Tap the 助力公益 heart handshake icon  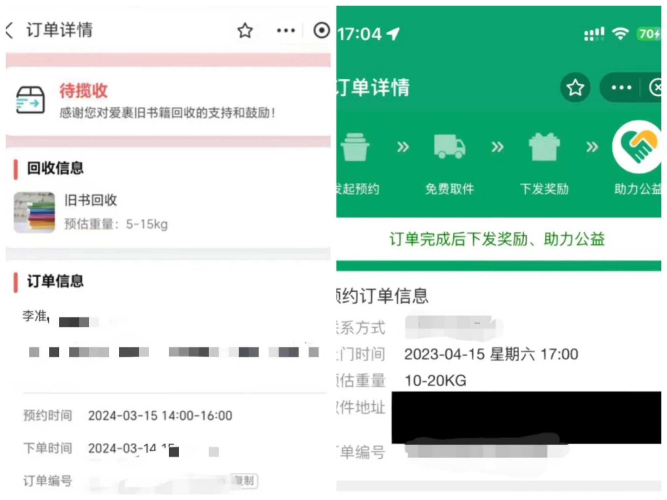point(637,146)
